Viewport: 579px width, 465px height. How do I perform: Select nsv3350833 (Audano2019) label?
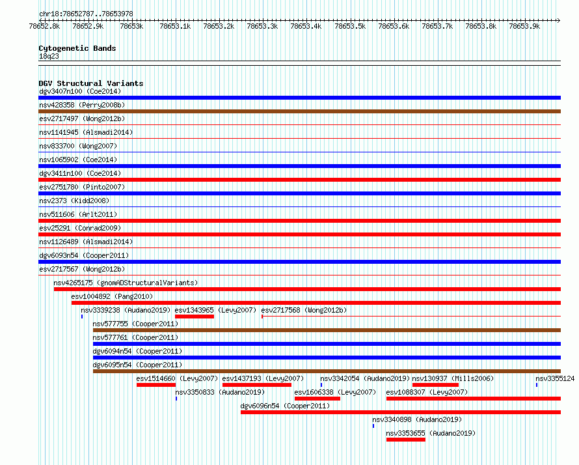click(x=220, y=392)
